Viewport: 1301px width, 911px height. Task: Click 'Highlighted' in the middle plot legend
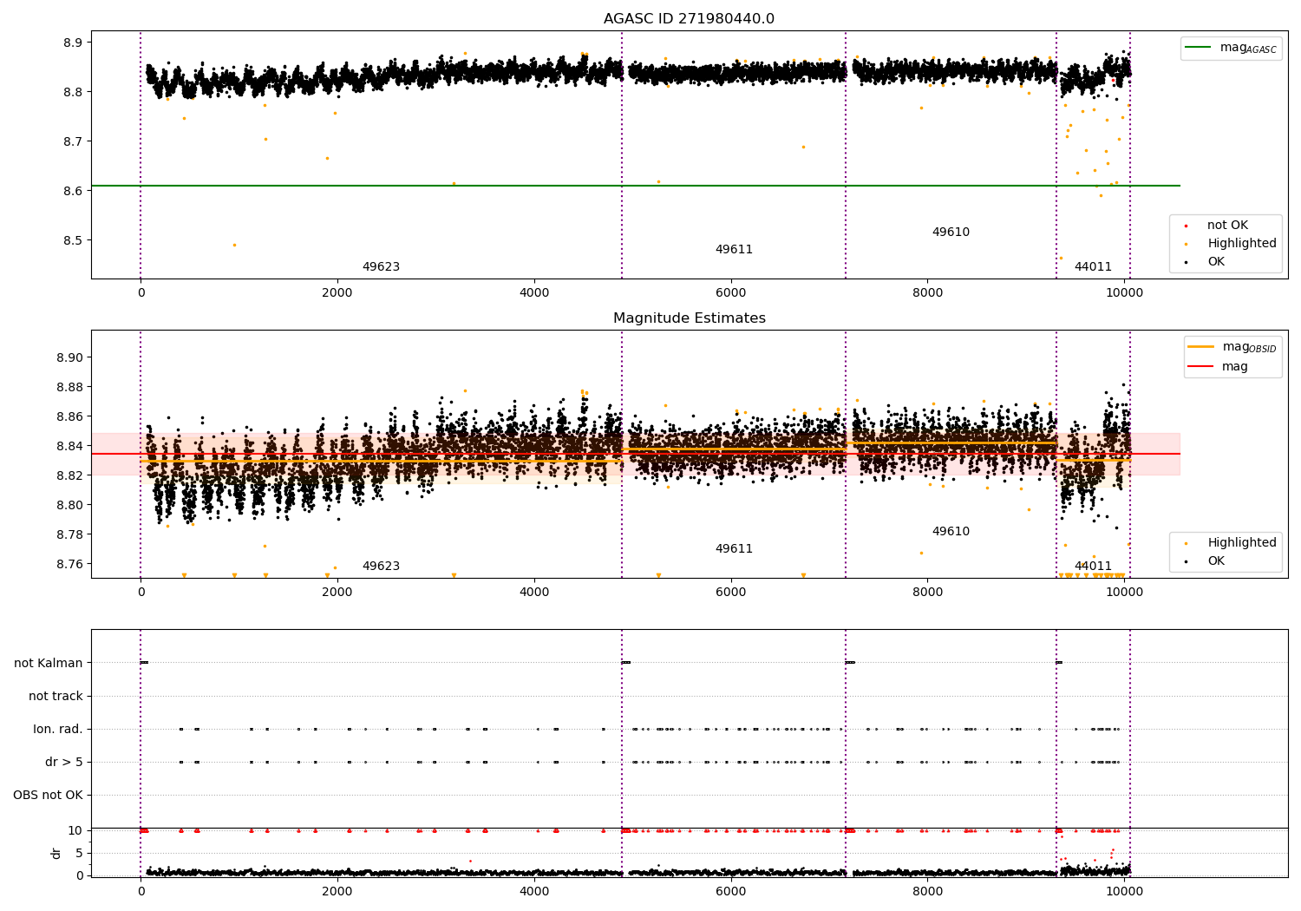[1242, 542]
